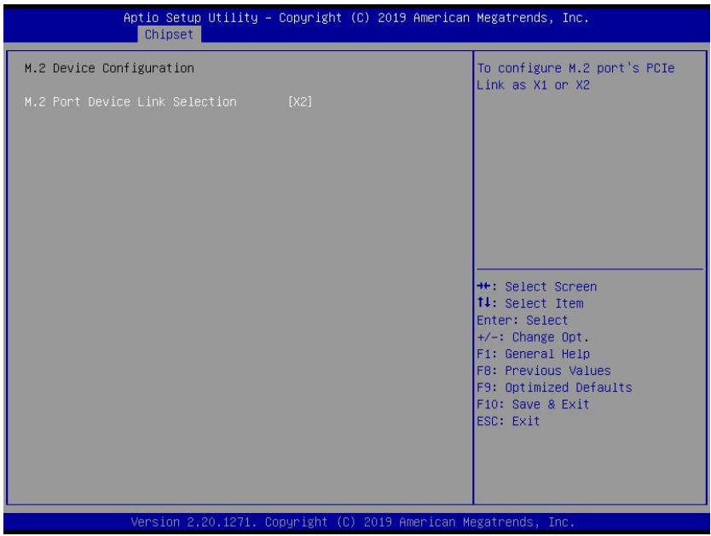Click the X1 or X2 help line

point(534,85)
